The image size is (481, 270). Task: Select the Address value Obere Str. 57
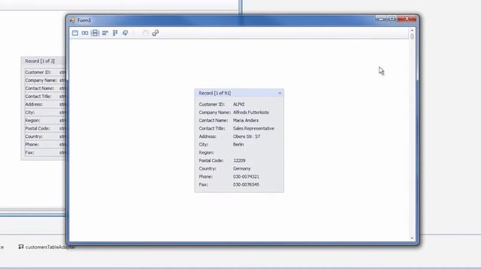coord(247,136)
